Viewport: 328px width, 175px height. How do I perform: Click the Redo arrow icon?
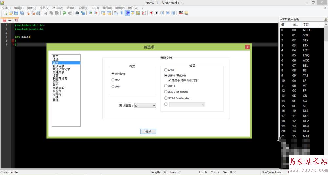[70, 13]
